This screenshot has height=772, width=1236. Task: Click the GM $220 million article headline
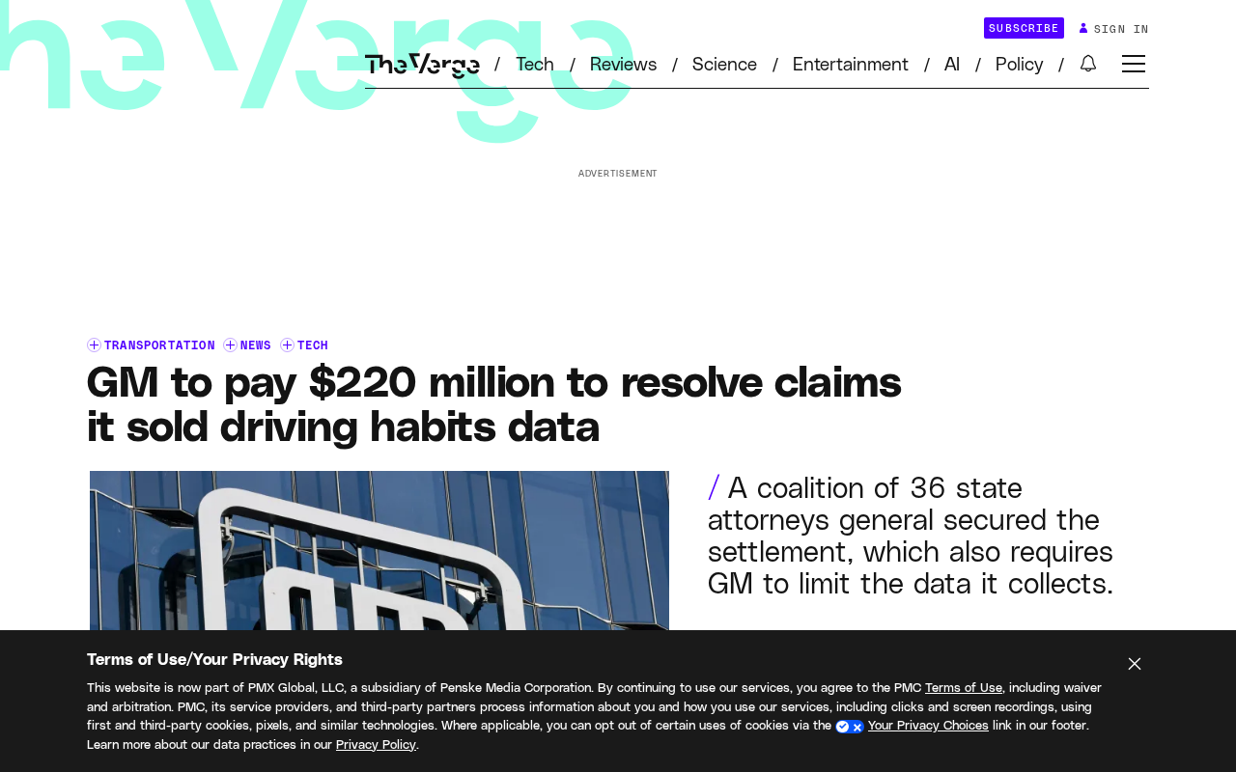click(494, 404)
